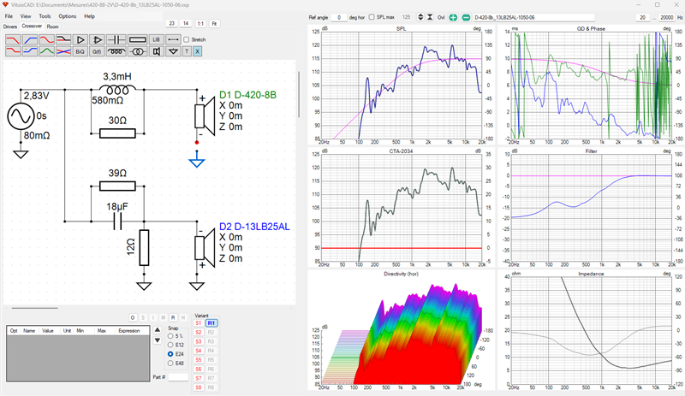Insert a loudspeaker driver symbol
685x396 pixels.
point(157,51)
